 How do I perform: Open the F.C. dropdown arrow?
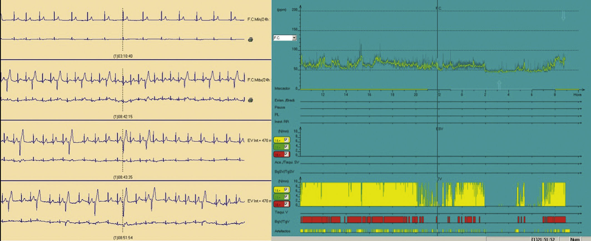(x=294, y=38)
